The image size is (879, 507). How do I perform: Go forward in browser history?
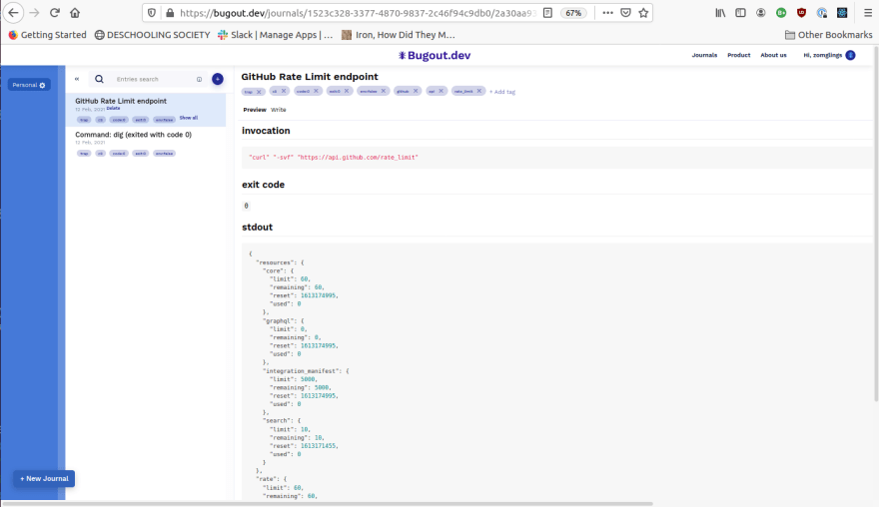tap(34, 12)
